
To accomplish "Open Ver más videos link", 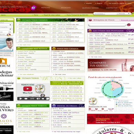I will click(x=75, y=78).
